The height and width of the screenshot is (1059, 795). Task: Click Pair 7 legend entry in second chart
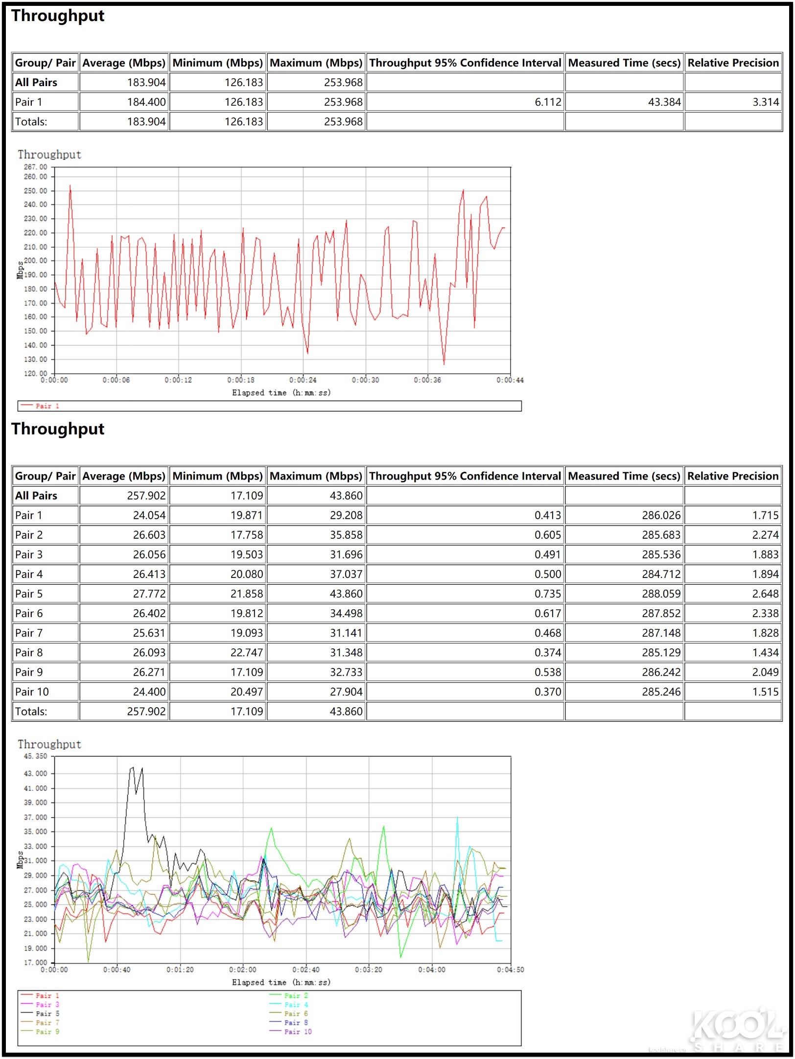(41, 1022)
